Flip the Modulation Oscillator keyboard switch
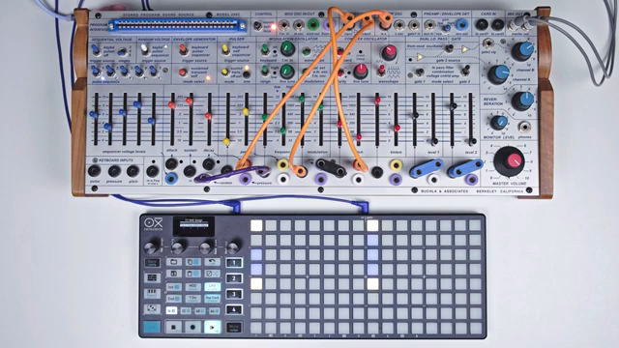The image size is (619, 348). click(265, 49)
